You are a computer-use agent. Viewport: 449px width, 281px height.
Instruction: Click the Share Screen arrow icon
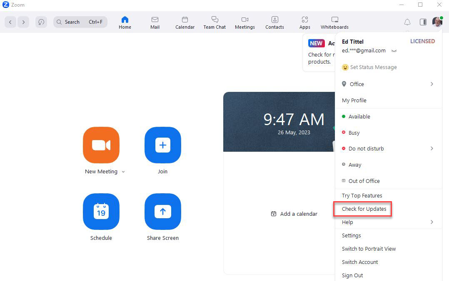[x=162, y=212]
